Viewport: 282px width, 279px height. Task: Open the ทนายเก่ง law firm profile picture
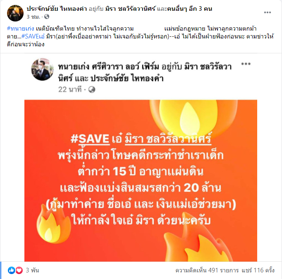coord(43,69)
